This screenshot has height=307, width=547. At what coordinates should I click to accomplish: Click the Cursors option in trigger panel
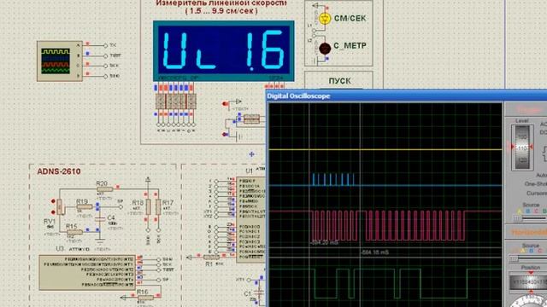(537, 193)
